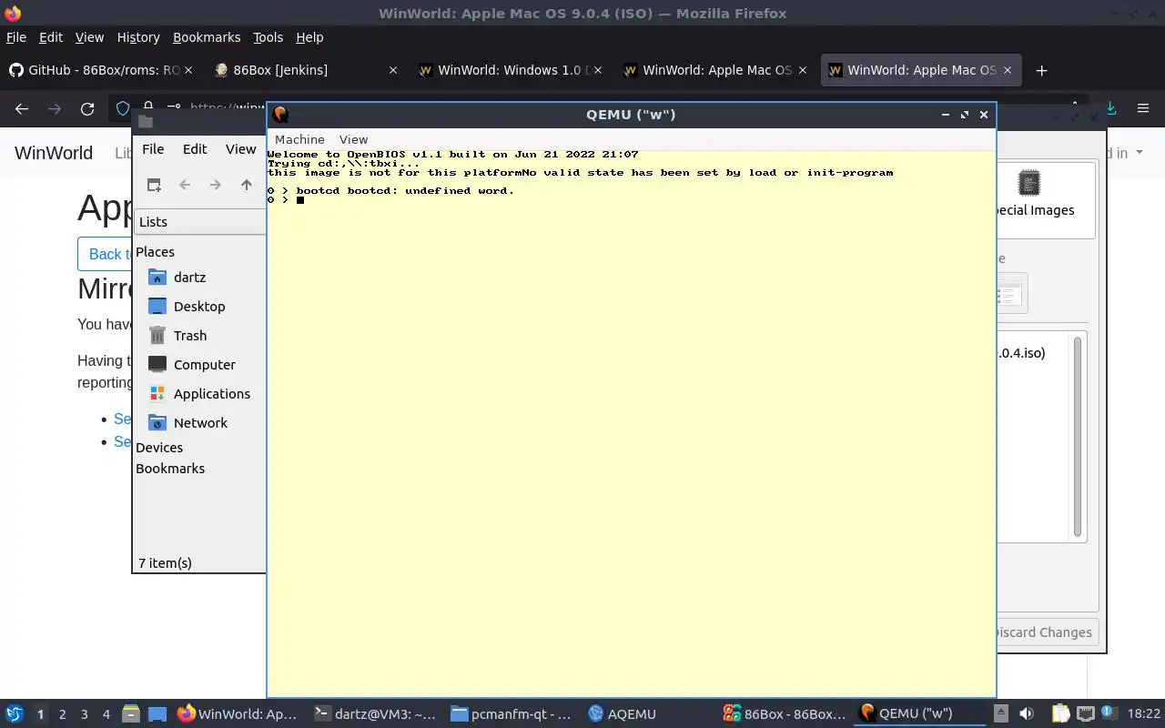The image size is (1165, 728).
Task: Click the "7 item(s)" status bar text
Action: 165,563
